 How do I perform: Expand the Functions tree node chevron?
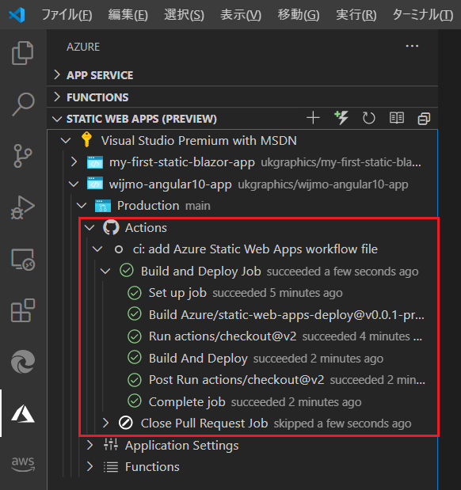point(90,467)
